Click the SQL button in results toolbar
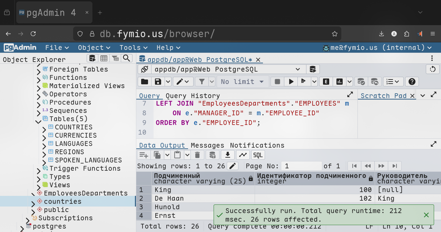This screenshot has height=232, width=441. click(258, 155)
